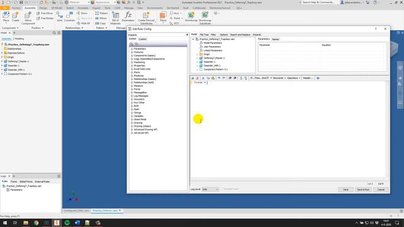Open the Operators dropdown
The width and height of the screenshot is (404, 227).
(294, 78)
